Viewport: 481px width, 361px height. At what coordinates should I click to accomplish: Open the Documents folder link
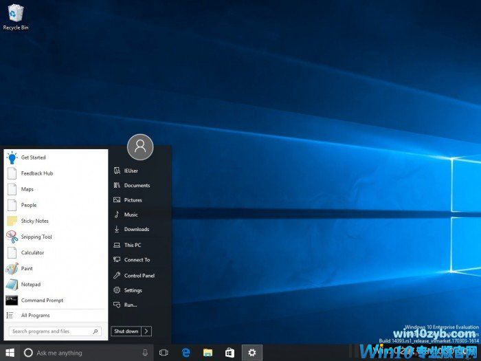(x=136, y=185)
